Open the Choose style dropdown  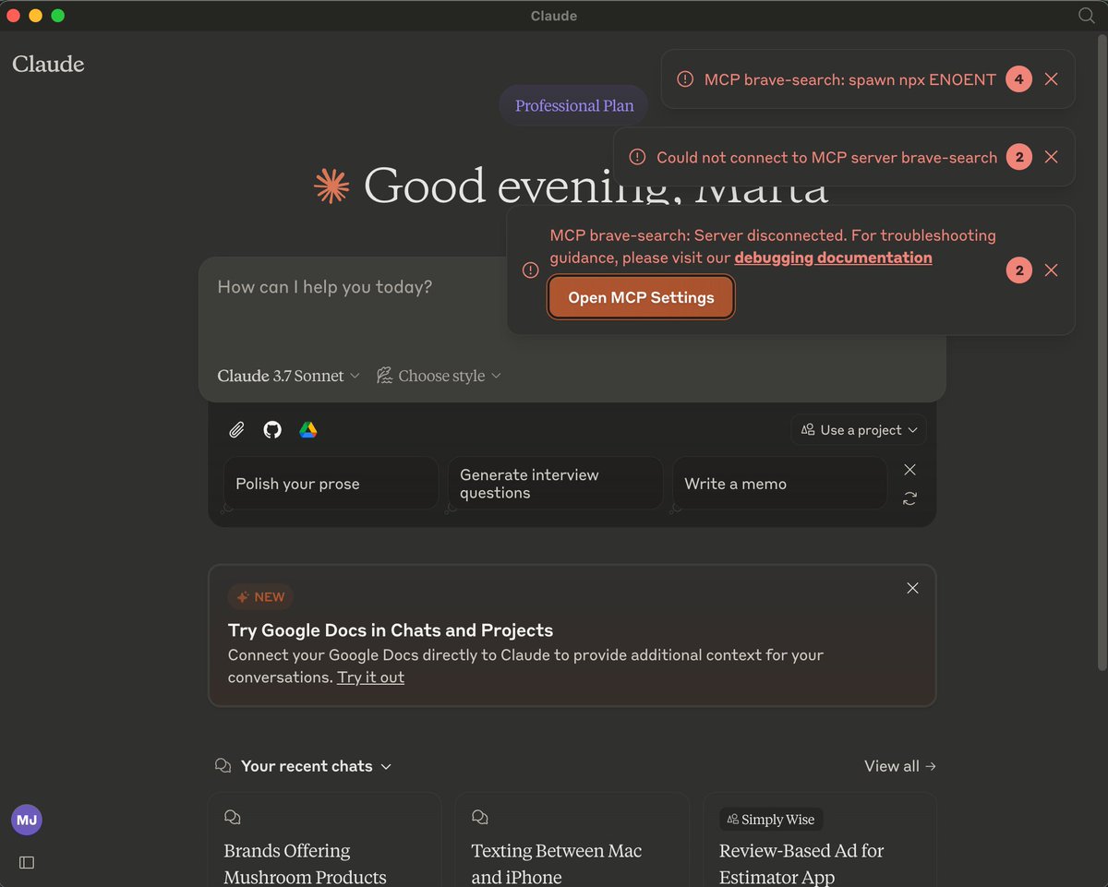coord(440,376)
